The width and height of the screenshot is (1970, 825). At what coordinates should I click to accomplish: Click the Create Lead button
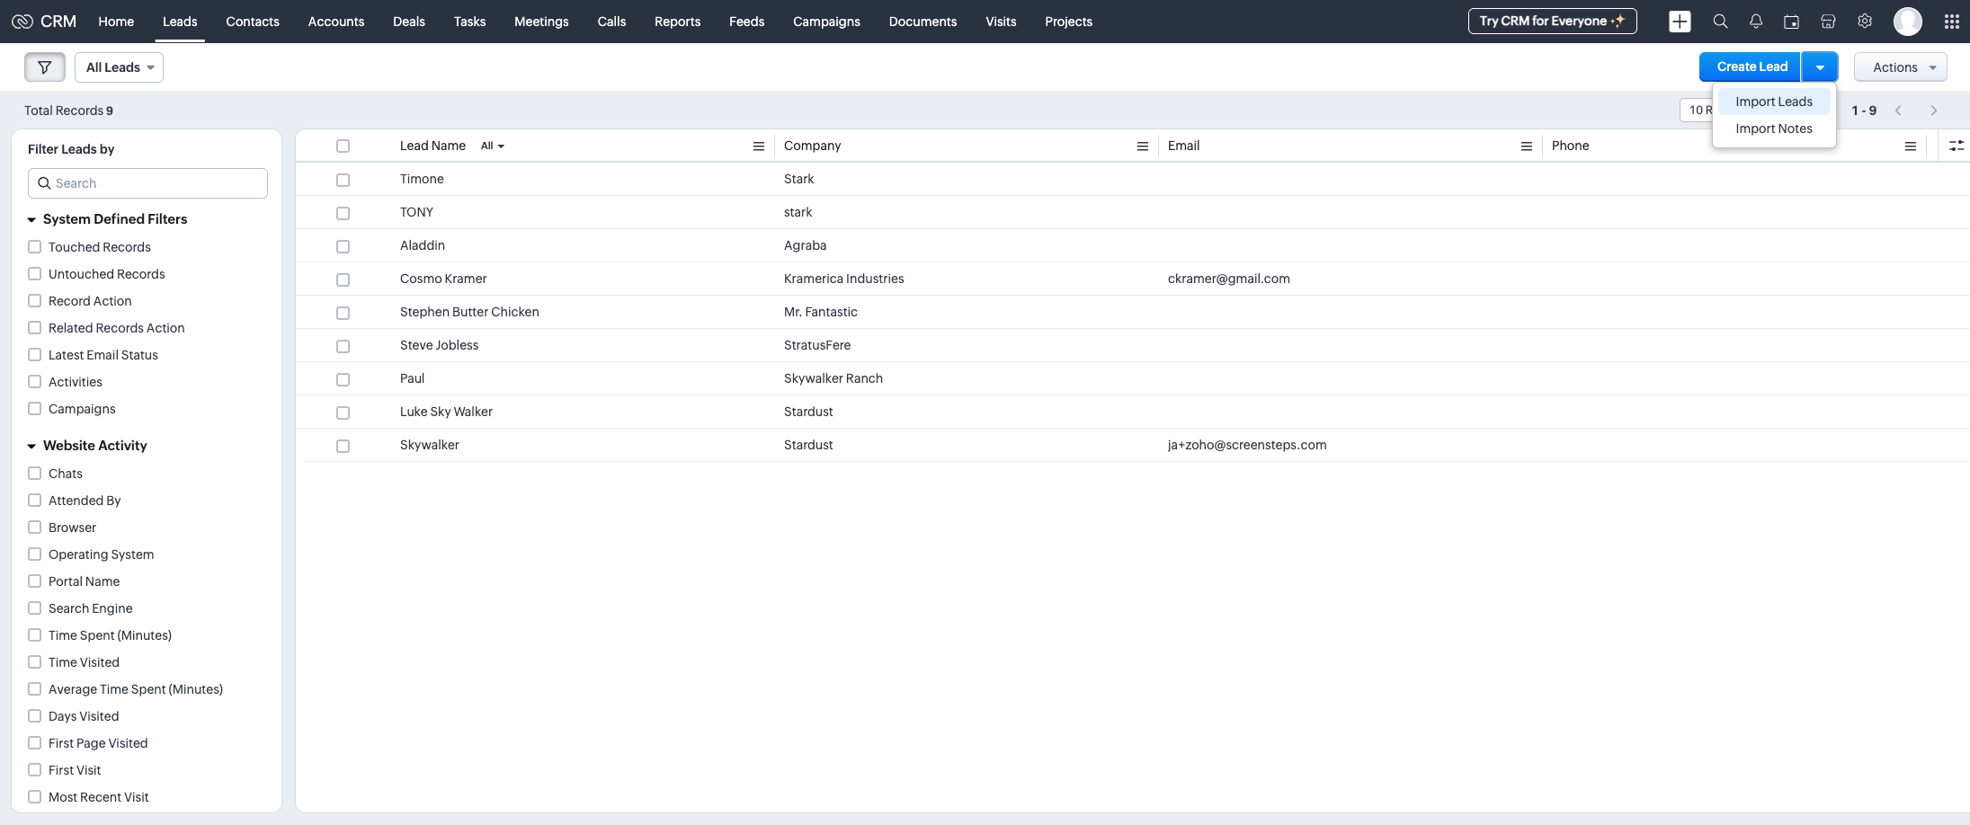point(1751,67)
